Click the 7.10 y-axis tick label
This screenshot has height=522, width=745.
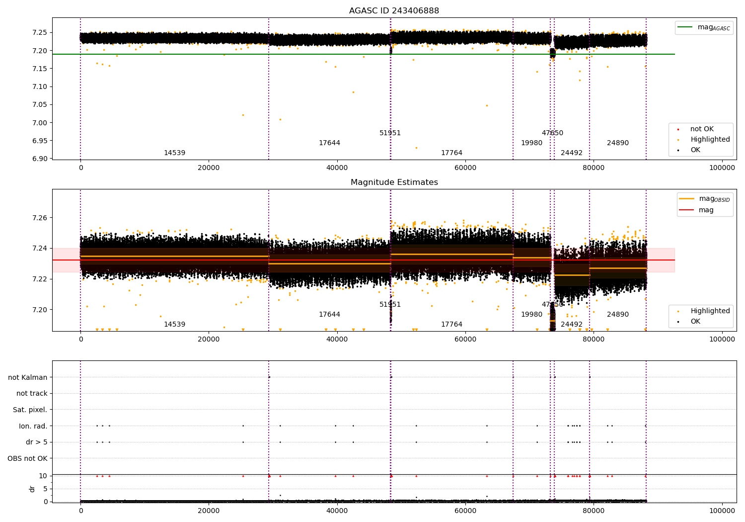pyautogui.click(x=40, y=87)
